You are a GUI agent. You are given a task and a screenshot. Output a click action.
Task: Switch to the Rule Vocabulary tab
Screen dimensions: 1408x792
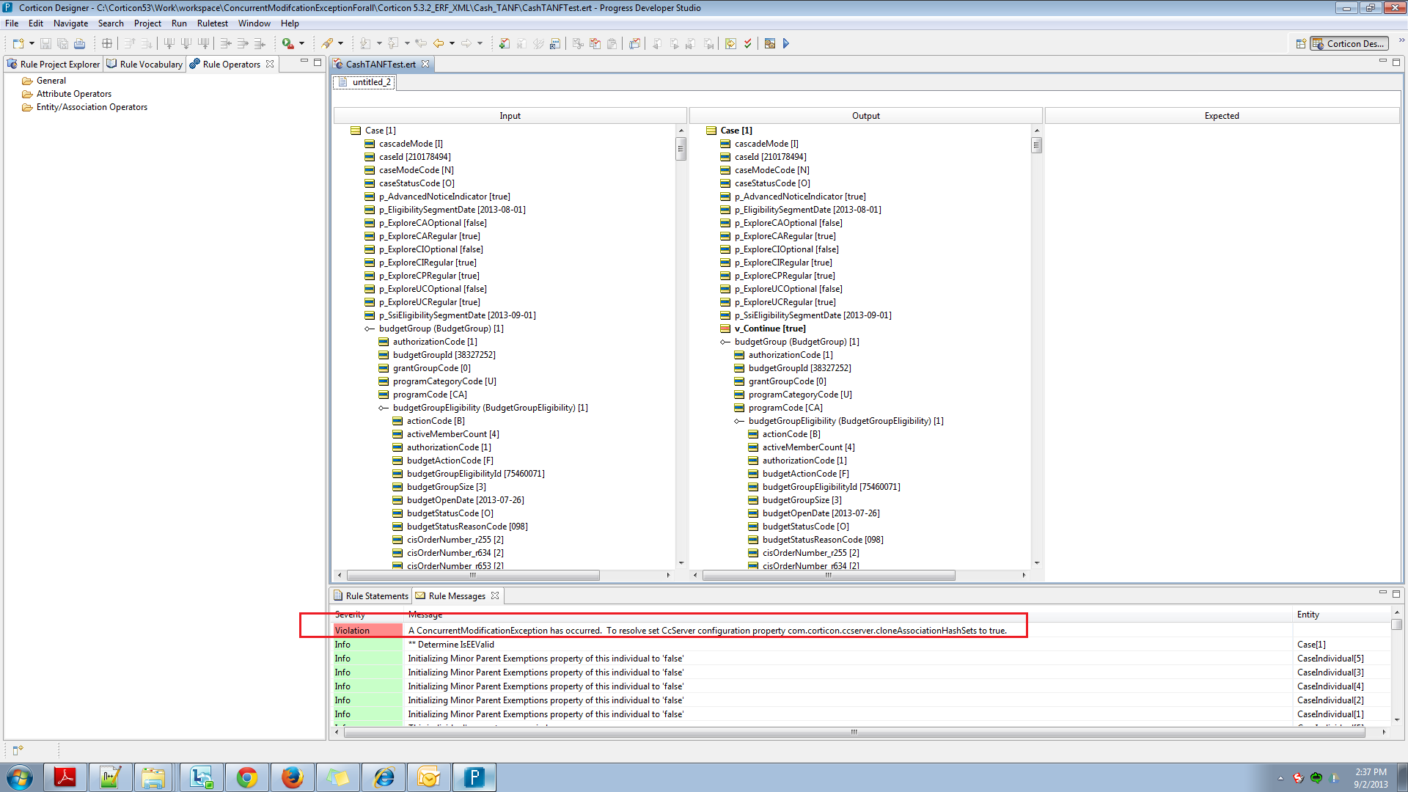(145, 65)
